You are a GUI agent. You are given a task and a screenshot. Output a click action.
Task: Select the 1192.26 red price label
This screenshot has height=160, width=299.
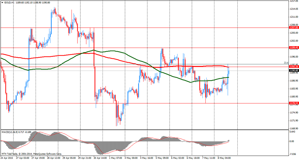(294, 67)
